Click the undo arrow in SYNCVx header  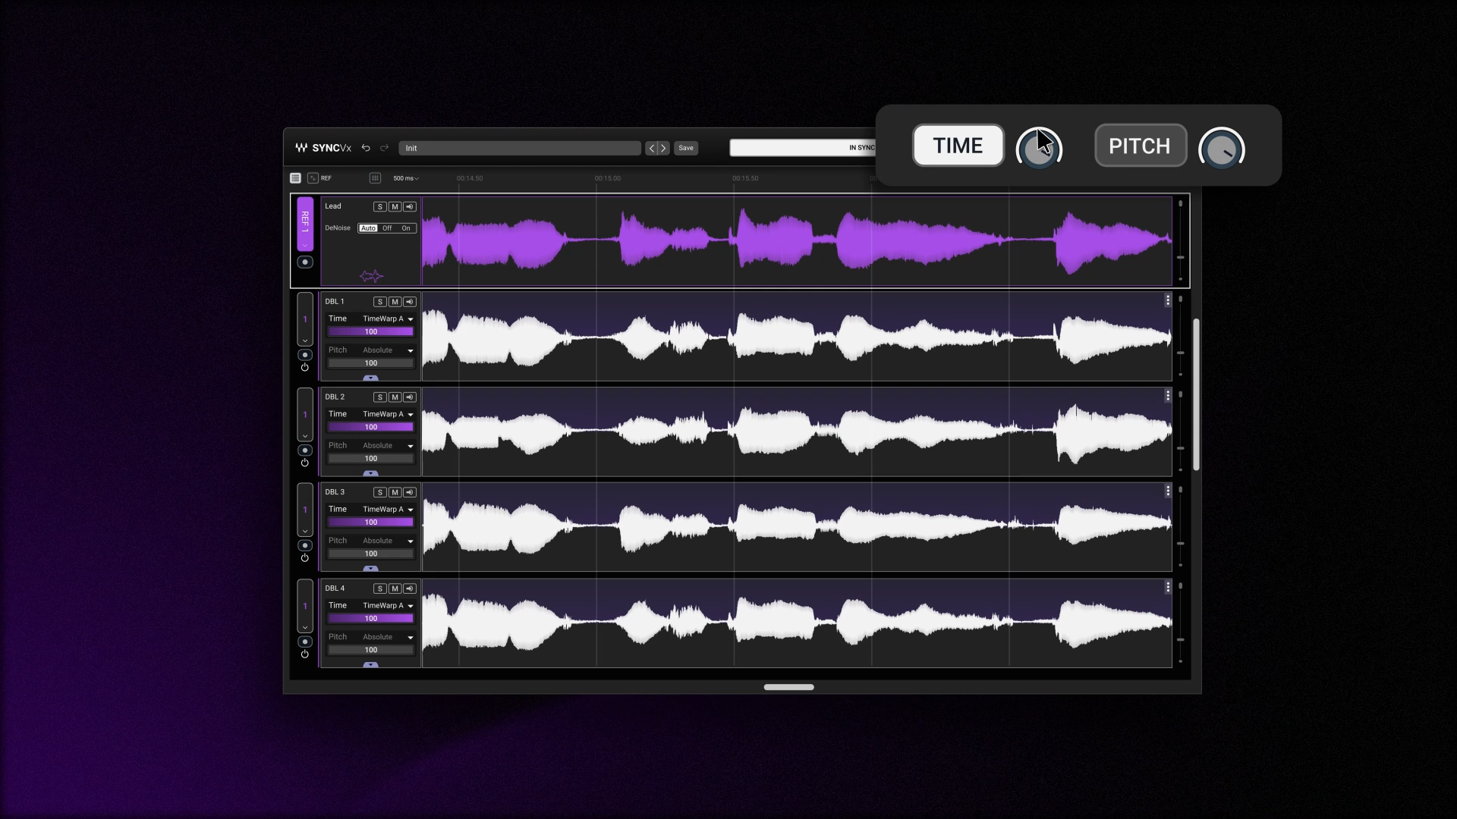tap(366, 148)
